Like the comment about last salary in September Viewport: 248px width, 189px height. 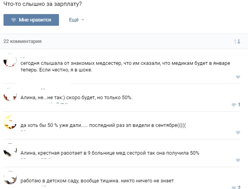[238, 132]
